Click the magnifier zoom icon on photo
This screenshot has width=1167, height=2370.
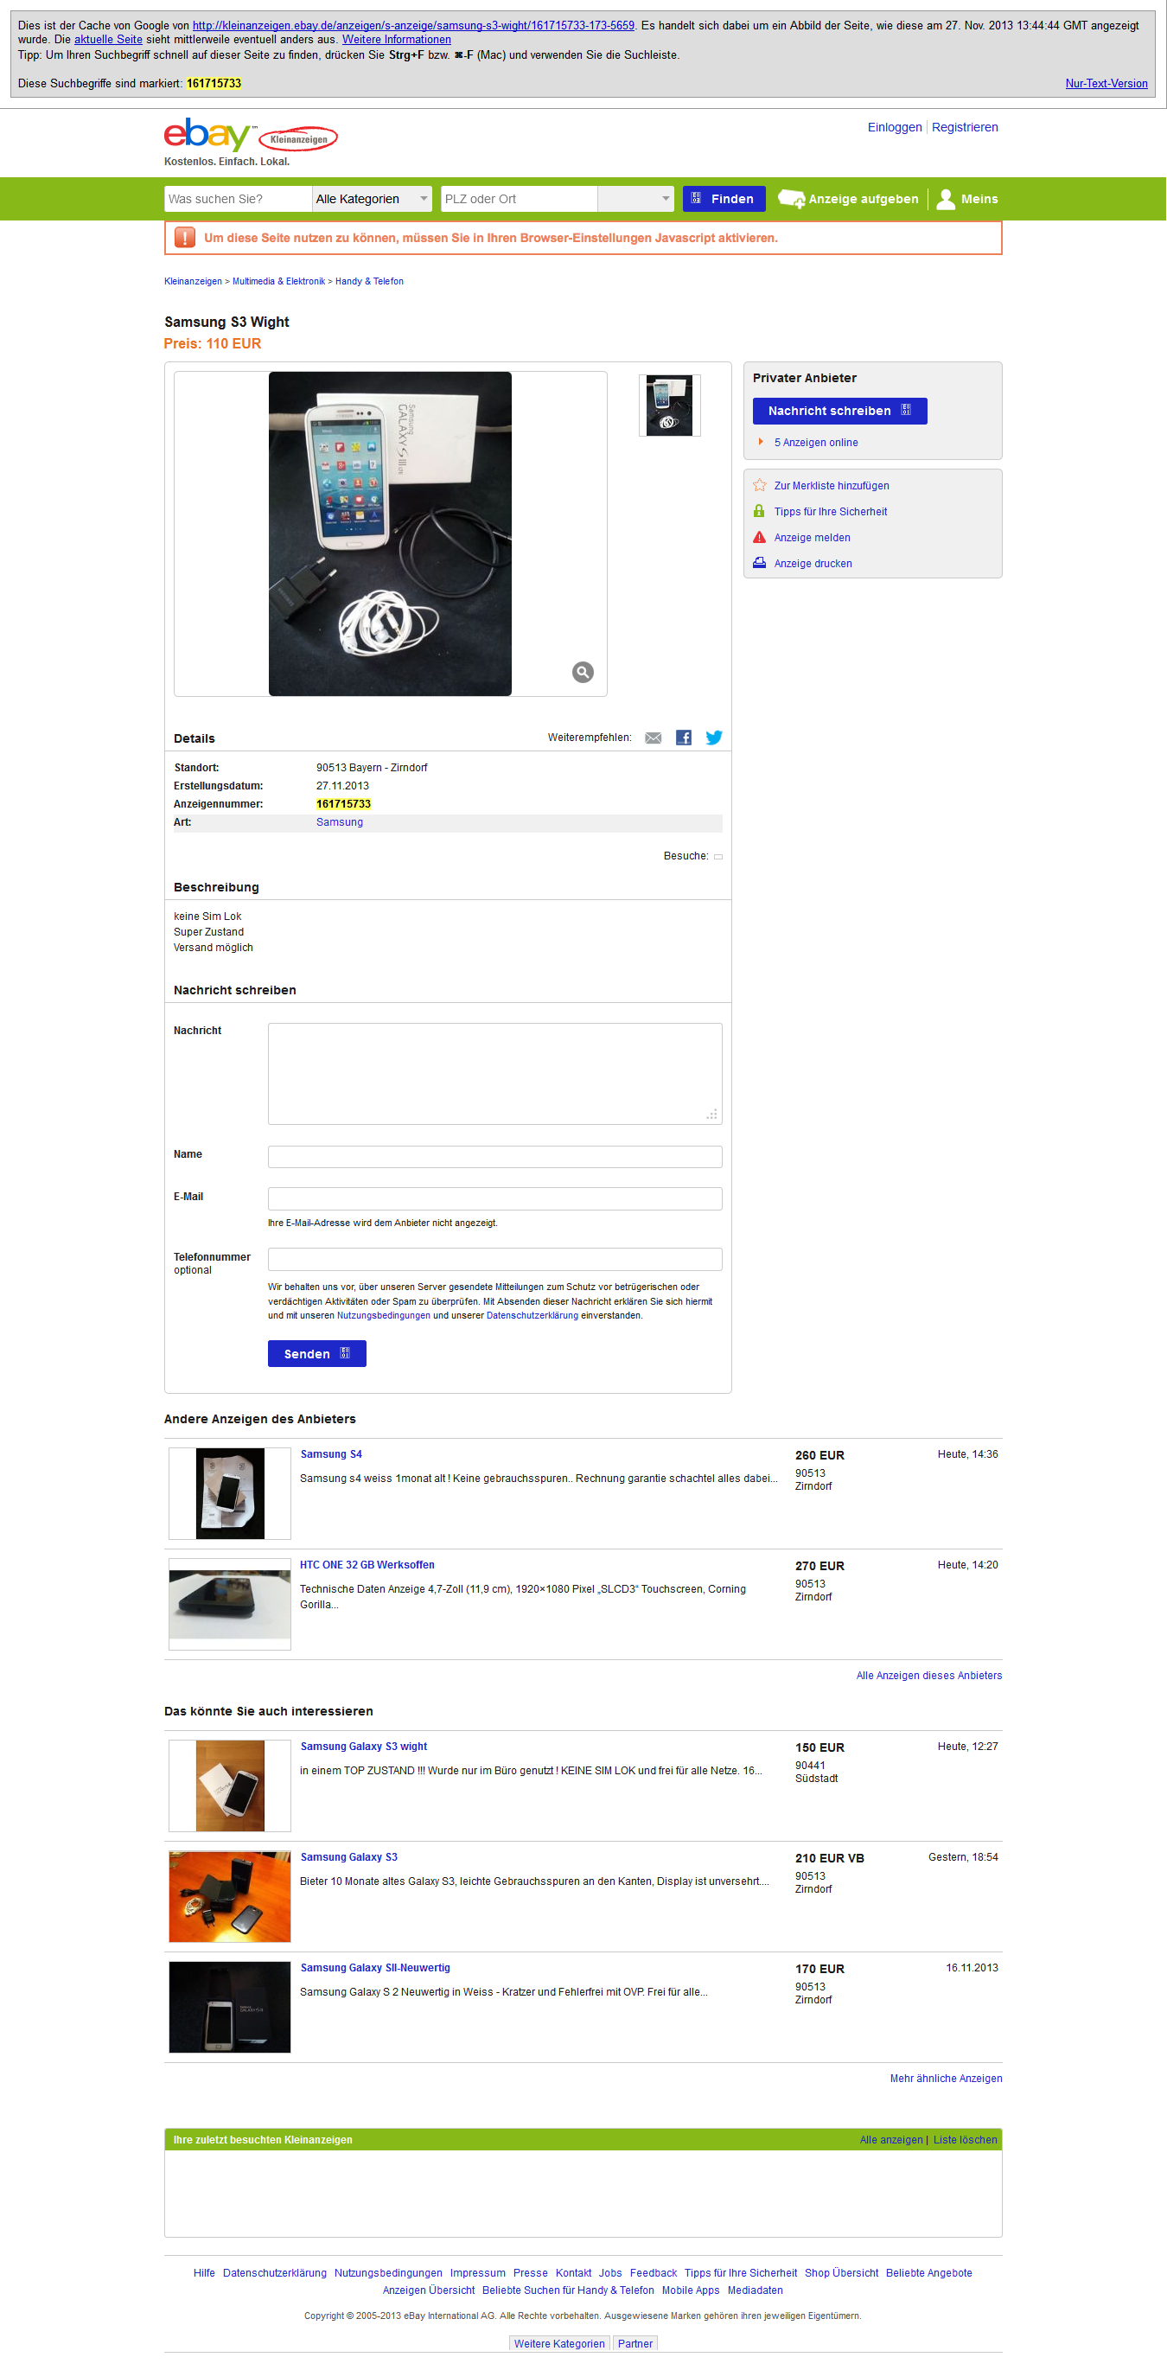(582, 673)
